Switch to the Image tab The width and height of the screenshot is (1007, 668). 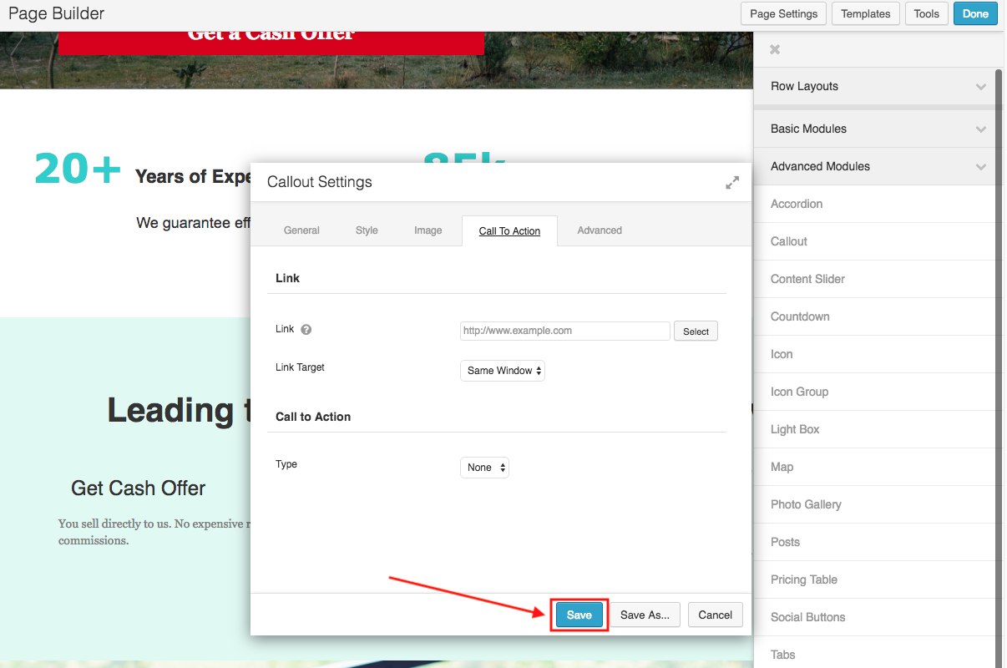(428, 230)
